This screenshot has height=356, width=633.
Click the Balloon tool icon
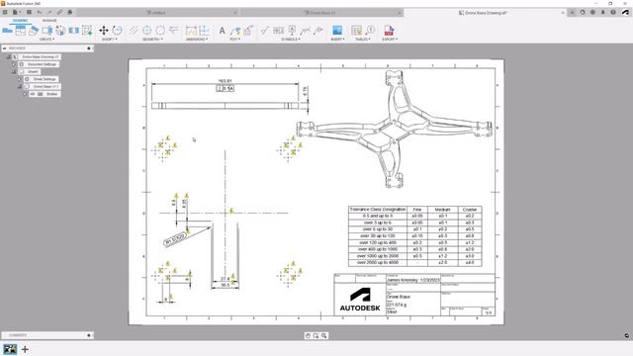coord(370,31)
